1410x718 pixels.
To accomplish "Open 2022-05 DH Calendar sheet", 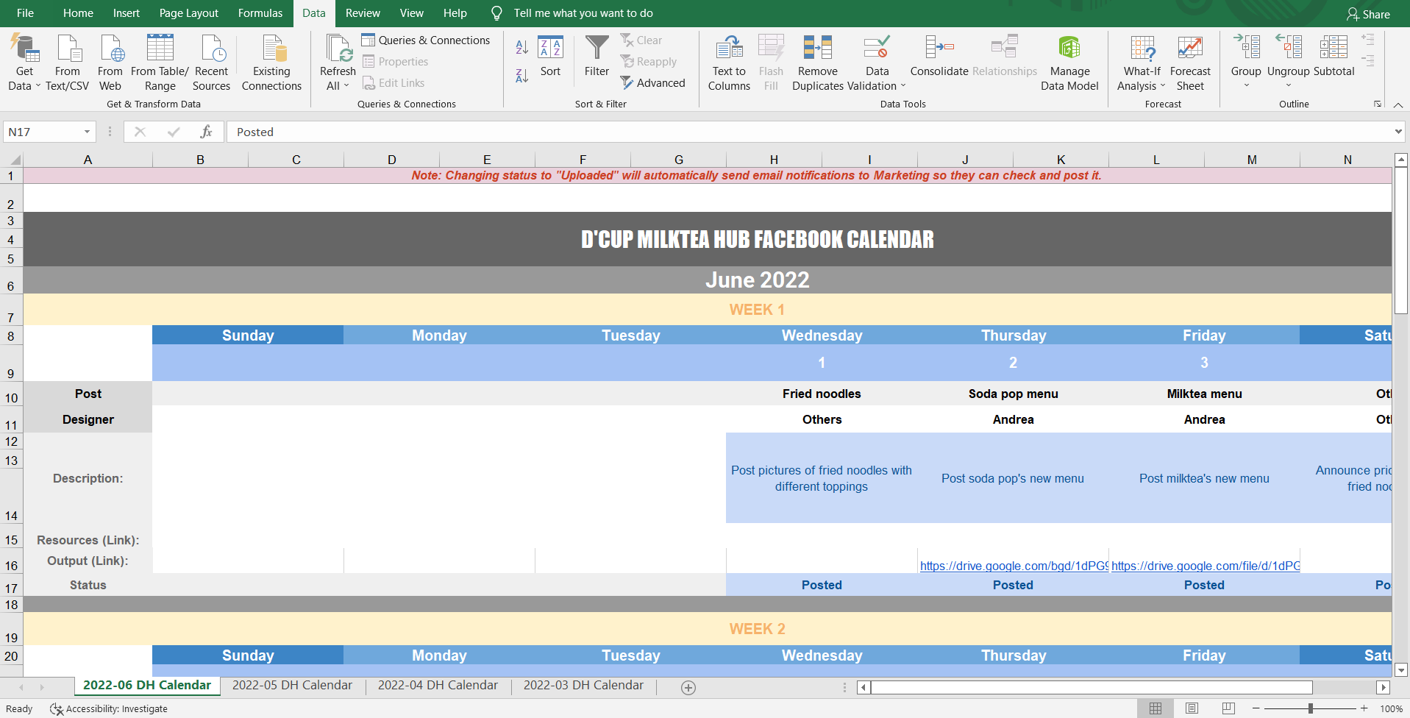I will pyautogui.click(x=292, y=686).
